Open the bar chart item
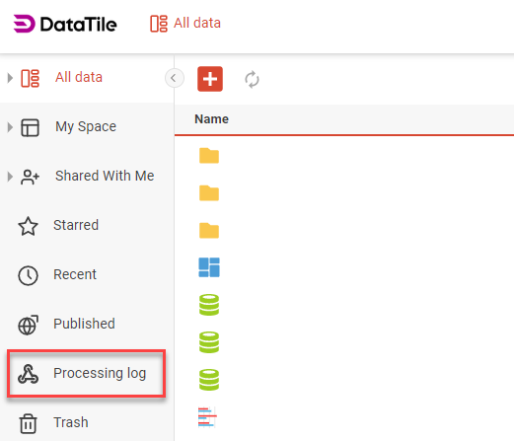This screenshot has height=441, width=514. tap(207, 417)
